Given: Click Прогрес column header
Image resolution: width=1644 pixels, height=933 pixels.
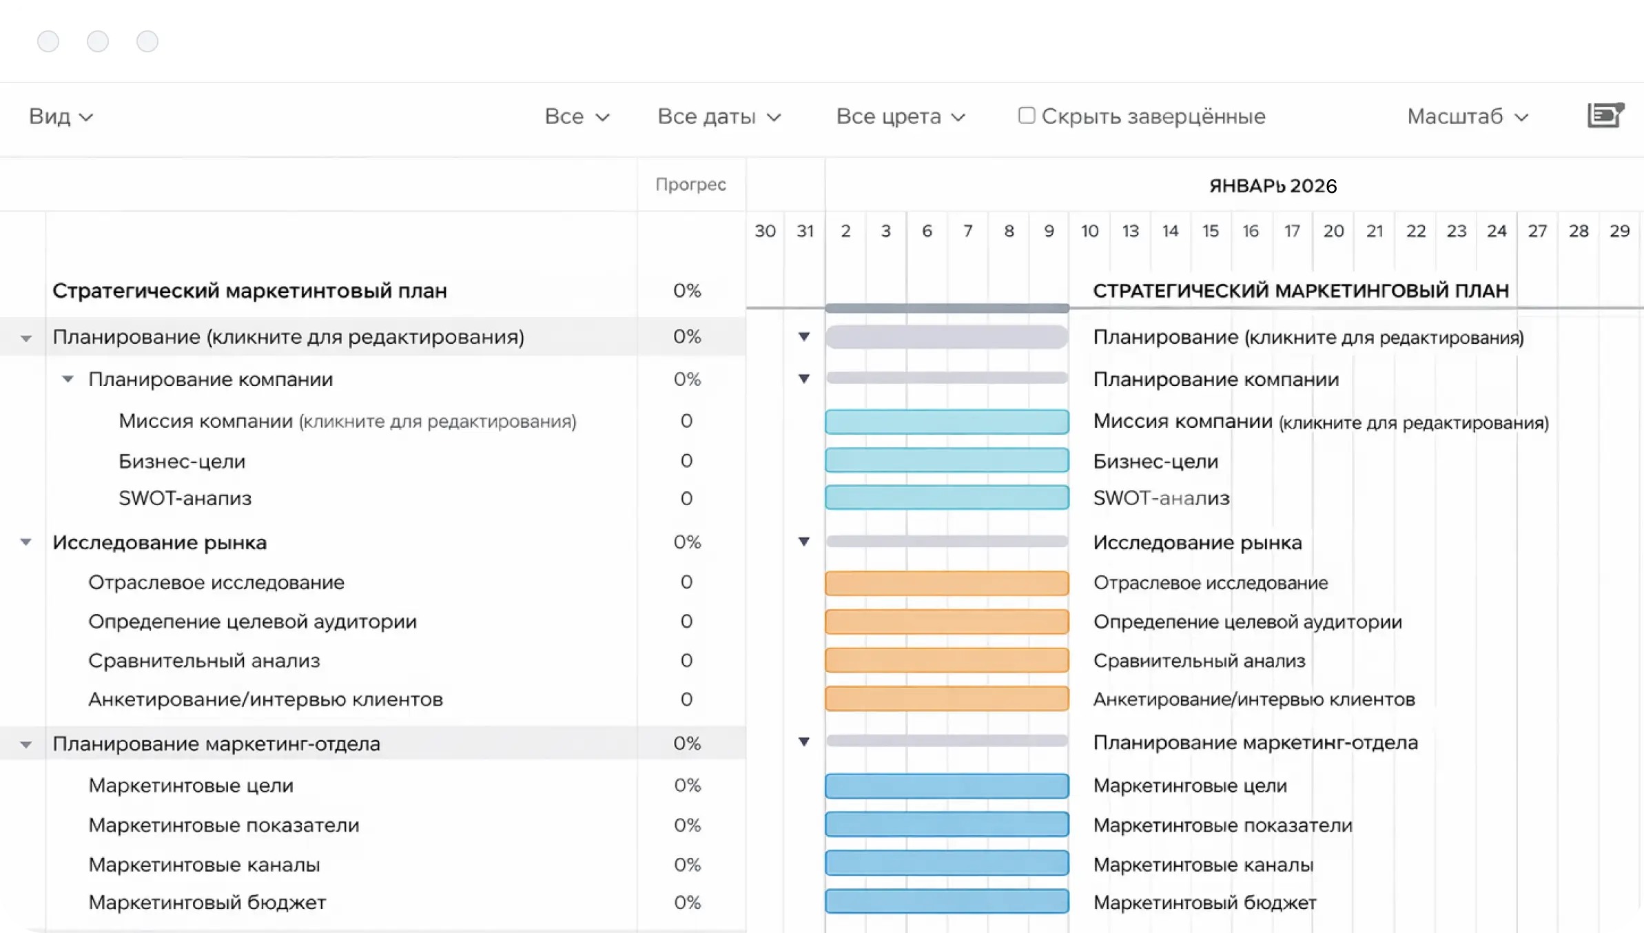Looking at the screenshot, I should pos(690,184).
